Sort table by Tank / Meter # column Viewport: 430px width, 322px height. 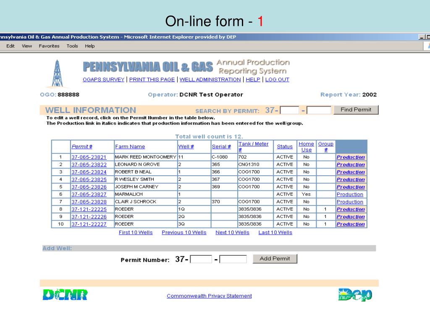pos(253,146)
